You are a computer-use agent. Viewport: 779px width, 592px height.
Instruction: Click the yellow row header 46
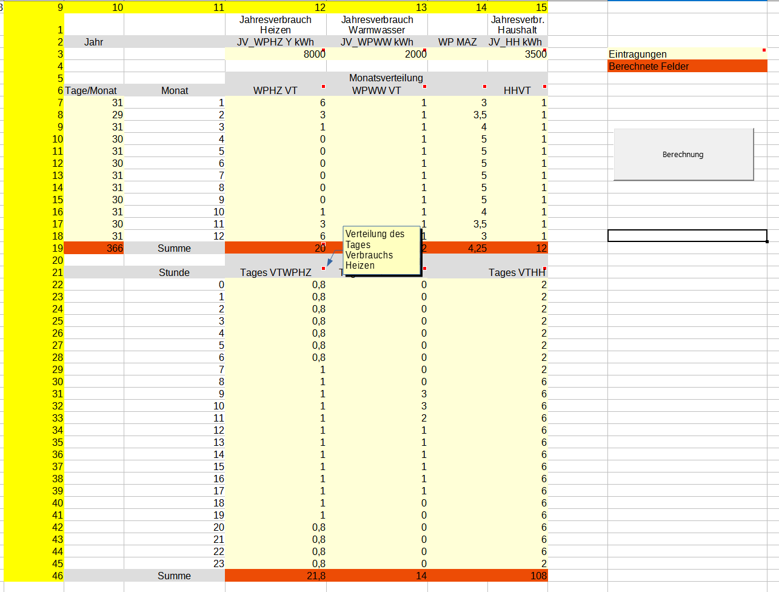[x=33, y=576]
